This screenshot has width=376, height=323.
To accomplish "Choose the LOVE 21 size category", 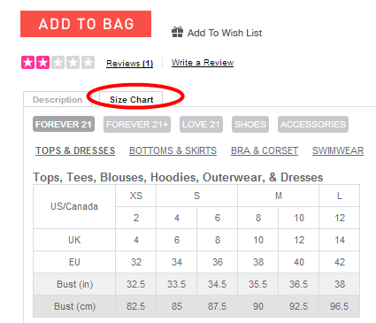I will coord(201,124).
